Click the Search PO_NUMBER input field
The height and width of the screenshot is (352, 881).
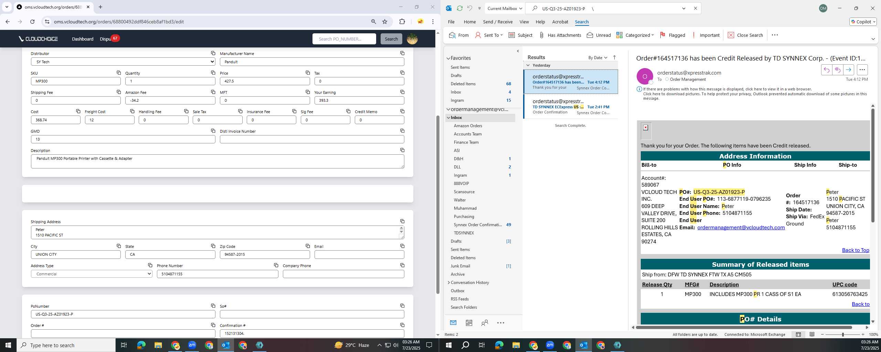(x=344, y=39)
